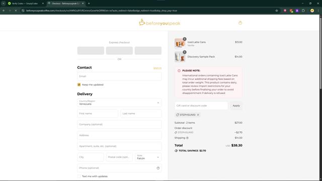322x181 pixels.
Task: Focus the Gift card or discount code field
Action: (201, 106)
